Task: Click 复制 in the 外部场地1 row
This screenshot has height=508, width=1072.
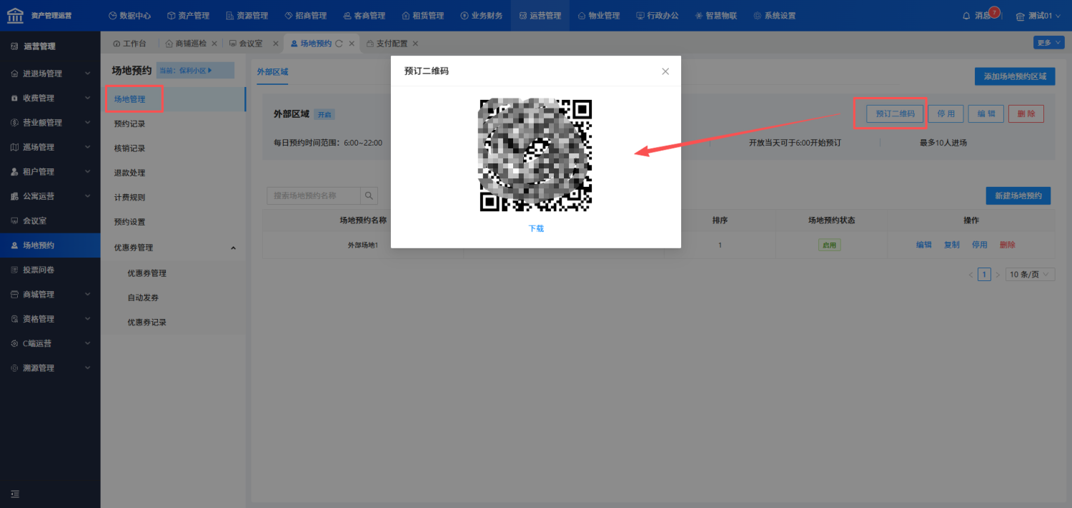Action: pos(952,245)
